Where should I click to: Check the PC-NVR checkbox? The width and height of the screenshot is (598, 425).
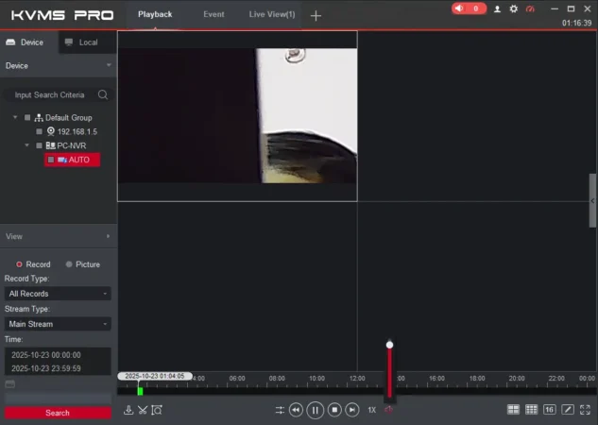[39, 145]
